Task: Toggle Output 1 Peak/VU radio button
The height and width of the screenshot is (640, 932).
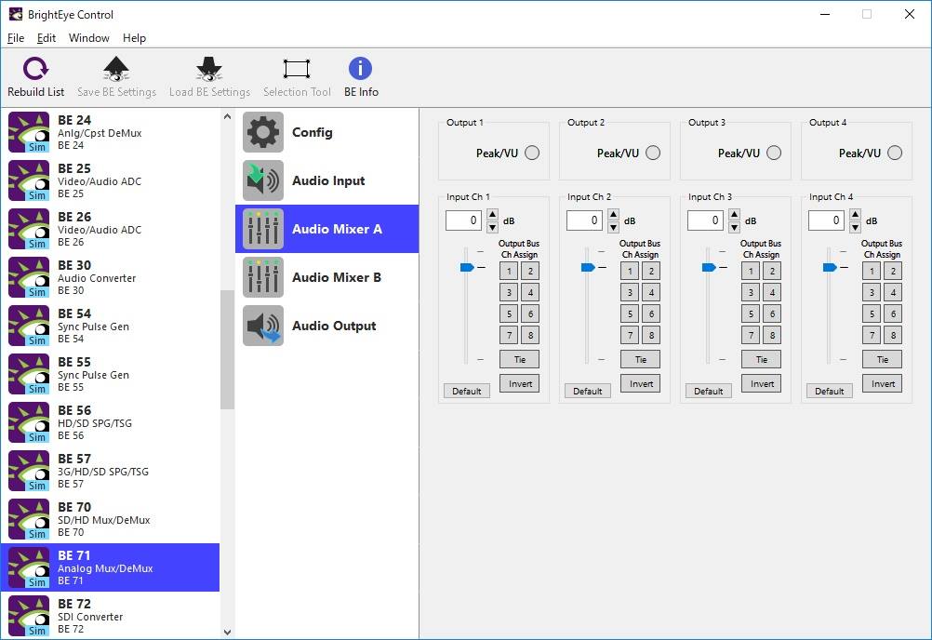Action: coord(532,153)
